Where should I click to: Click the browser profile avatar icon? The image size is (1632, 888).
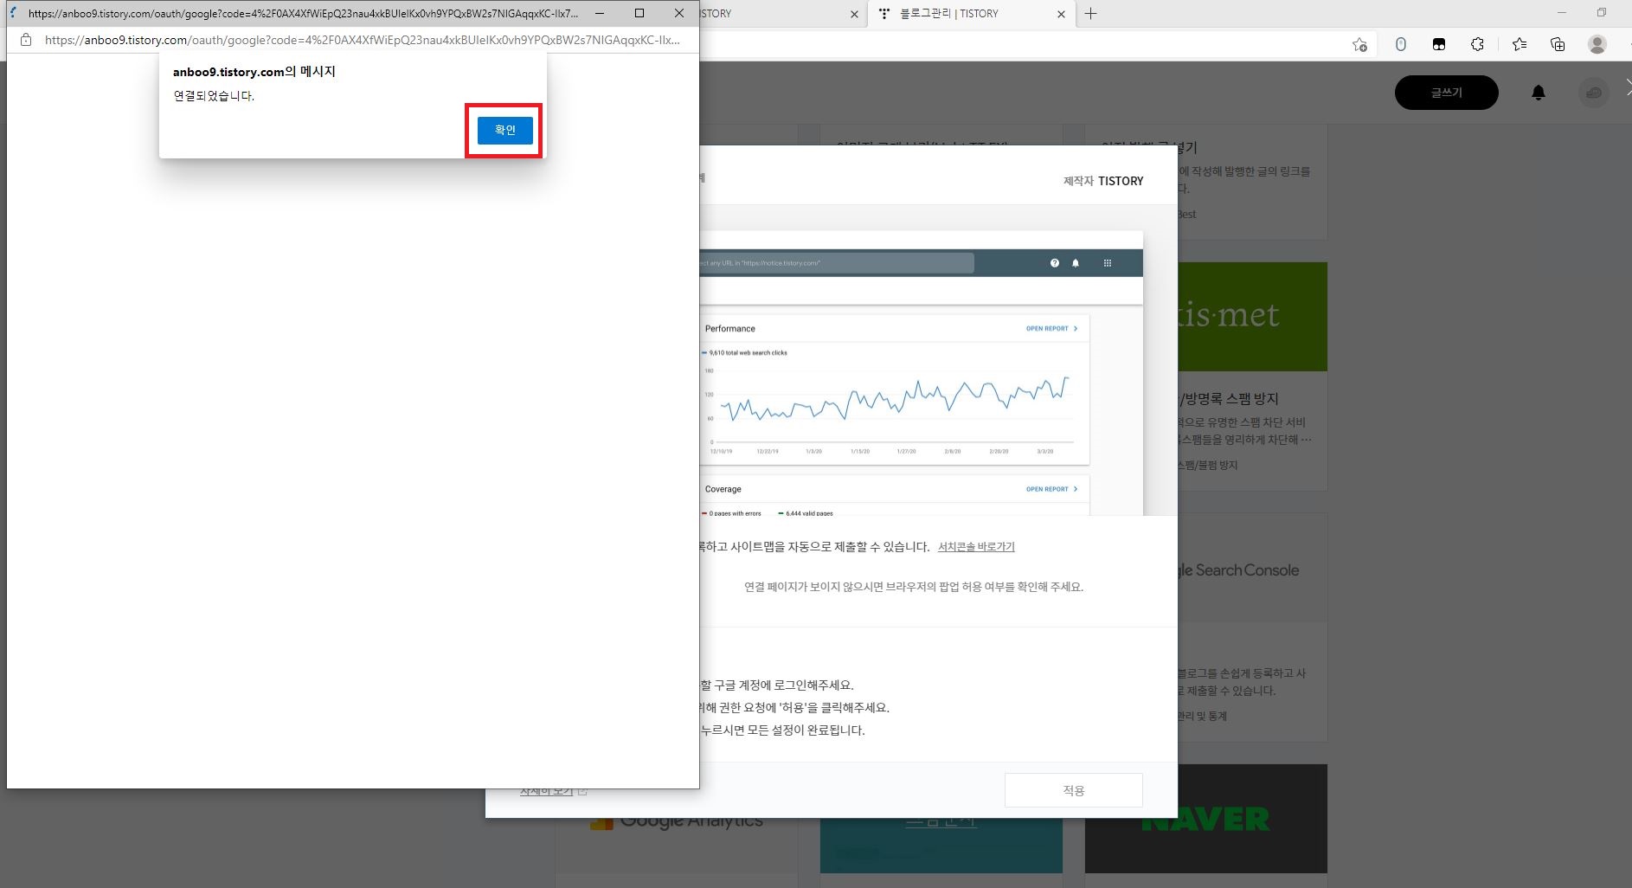click(x=1597, y=44)
